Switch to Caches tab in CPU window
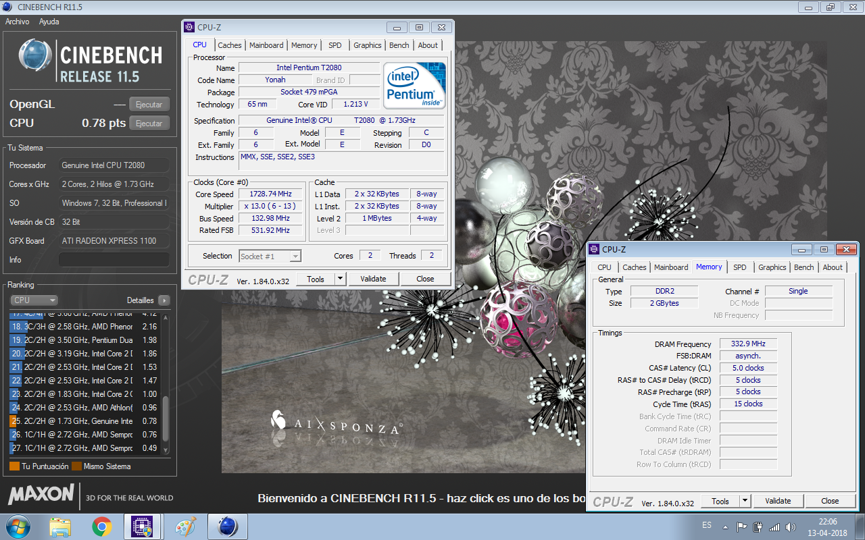This screenshot has height=540, width=865. point(229,45)
